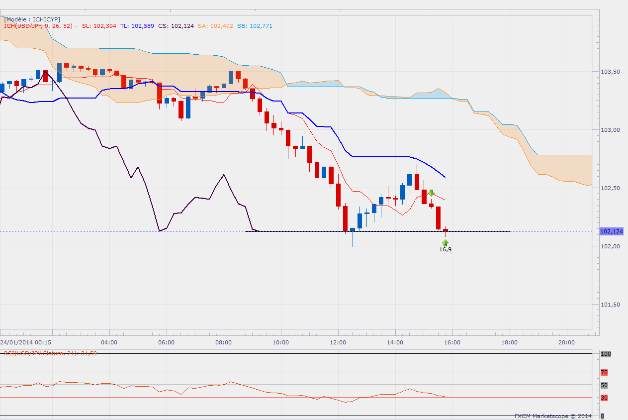628x420 pixels.
Task: Click the RSI 70 level label
Action: (604, 372)
